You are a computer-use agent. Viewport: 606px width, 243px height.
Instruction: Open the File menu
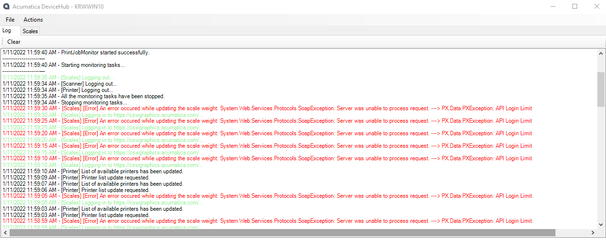tap(10, 20)
